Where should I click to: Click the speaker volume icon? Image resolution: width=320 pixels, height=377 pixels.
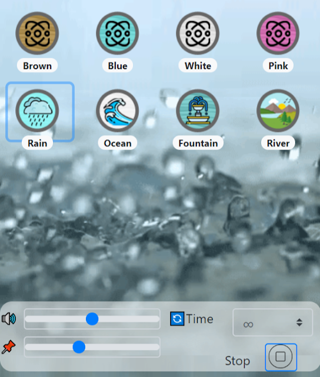click(9, 319)
